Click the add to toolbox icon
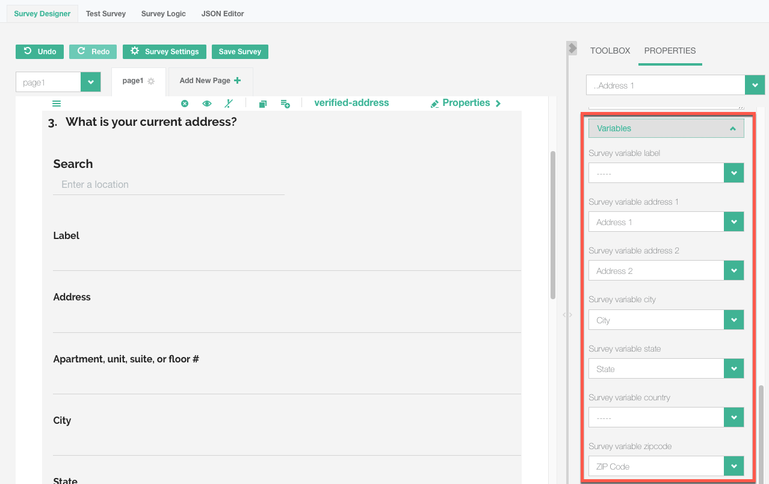The image size is (769, 484). point(285,104)
